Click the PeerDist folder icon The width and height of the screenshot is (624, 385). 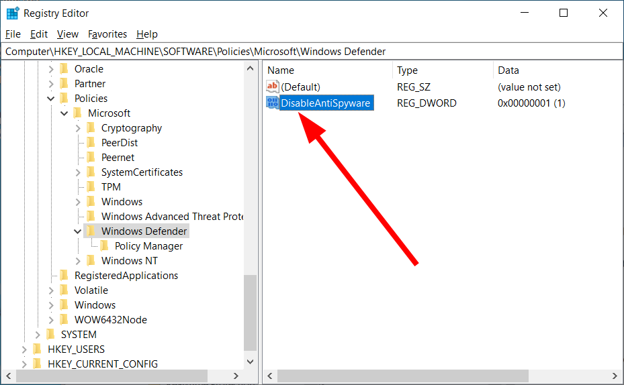click(x=91, y=142)
